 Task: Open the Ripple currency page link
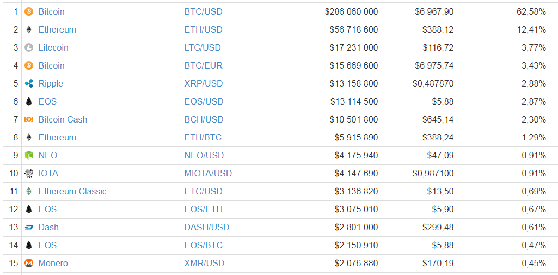click(51, 84)
